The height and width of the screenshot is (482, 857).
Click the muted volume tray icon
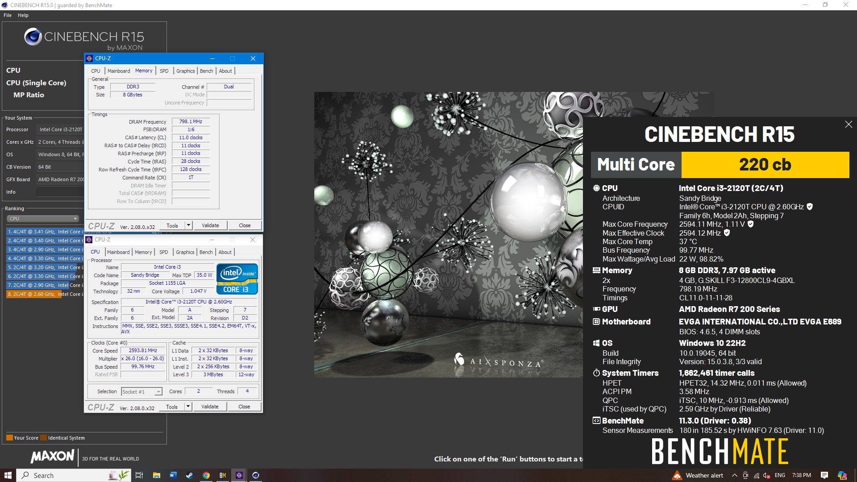[767, 475]
